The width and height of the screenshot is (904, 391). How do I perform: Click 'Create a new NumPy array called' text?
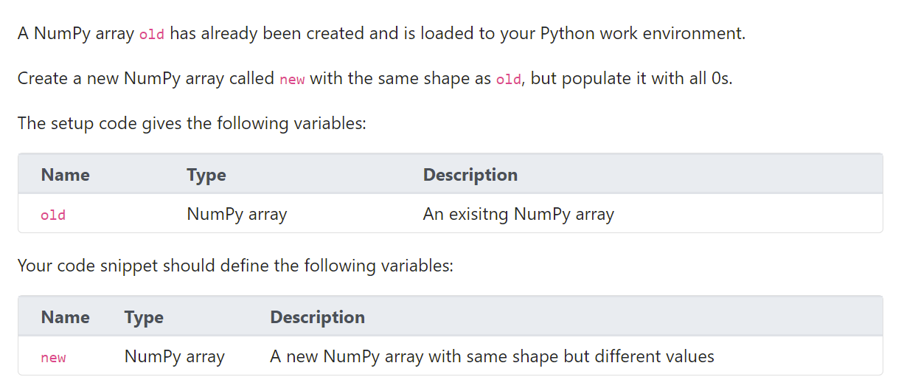click(146, 78)
